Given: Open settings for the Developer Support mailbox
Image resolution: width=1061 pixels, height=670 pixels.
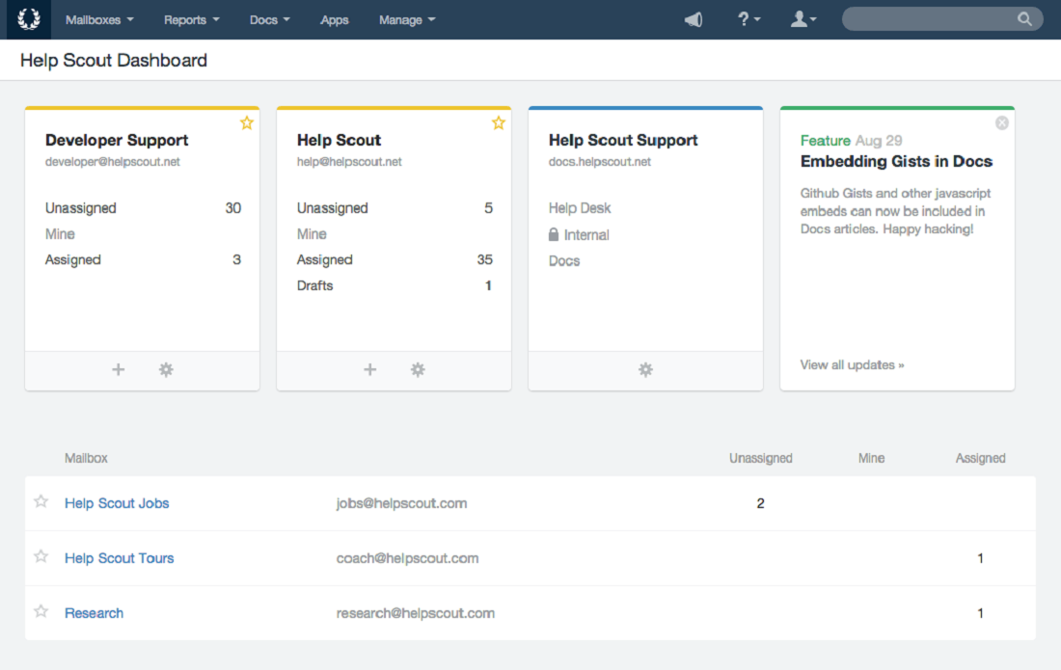Looking at the screenshot, I should 165,369.
